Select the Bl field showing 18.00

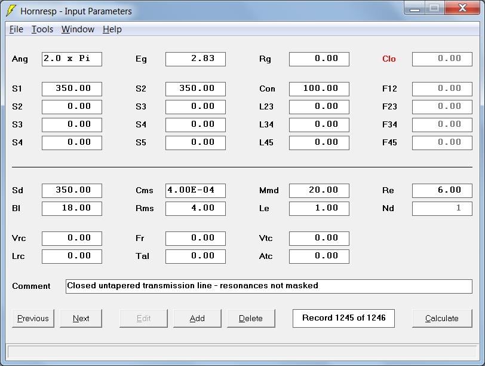click(x=72, y=209)
